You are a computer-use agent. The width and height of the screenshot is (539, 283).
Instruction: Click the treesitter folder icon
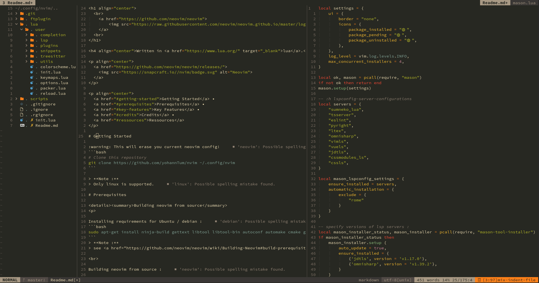pos(32,56)
